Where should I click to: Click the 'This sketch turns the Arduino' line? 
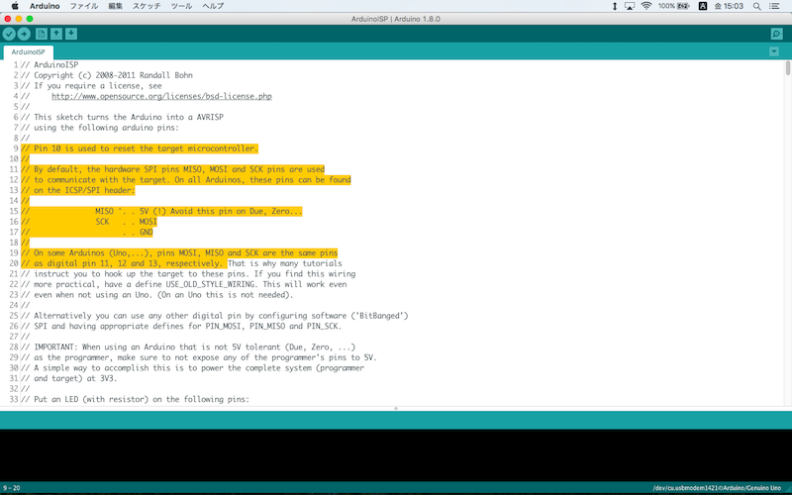(122, 117)
